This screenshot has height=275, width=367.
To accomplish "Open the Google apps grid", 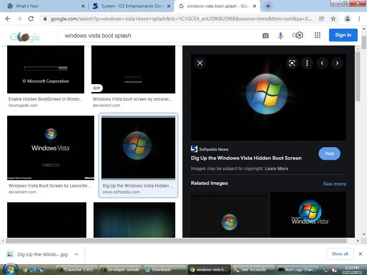I will click(x=318, y=35).
